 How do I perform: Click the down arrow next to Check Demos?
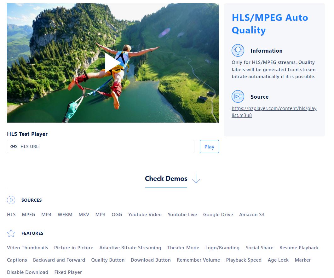(196, 178)
